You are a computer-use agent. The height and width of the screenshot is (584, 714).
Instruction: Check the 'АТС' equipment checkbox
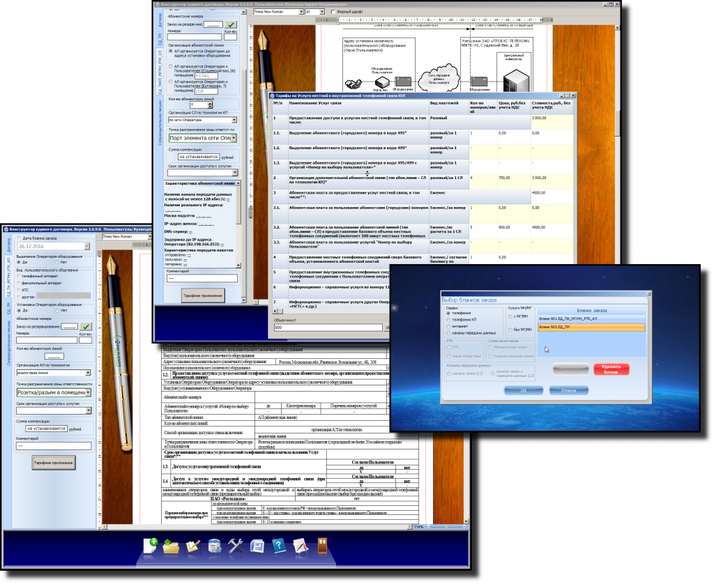tap(19, 290)
